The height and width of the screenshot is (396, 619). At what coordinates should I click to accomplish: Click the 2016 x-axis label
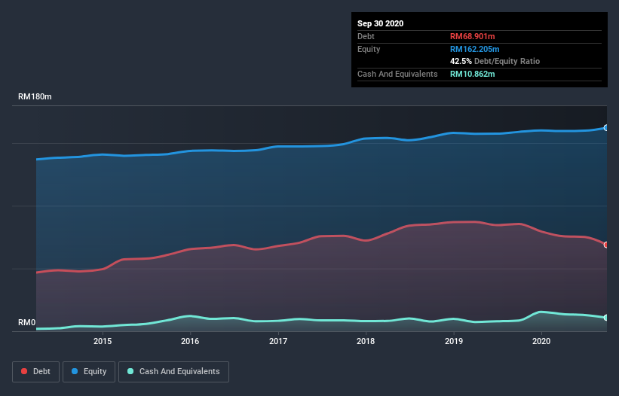[x=190, y=341]
